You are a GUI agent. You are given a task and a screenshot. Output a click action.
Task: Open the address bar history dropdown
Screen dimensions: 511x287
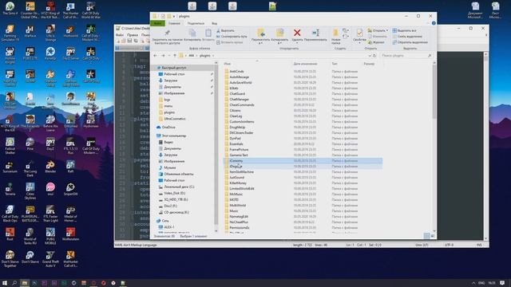[370, 56]
